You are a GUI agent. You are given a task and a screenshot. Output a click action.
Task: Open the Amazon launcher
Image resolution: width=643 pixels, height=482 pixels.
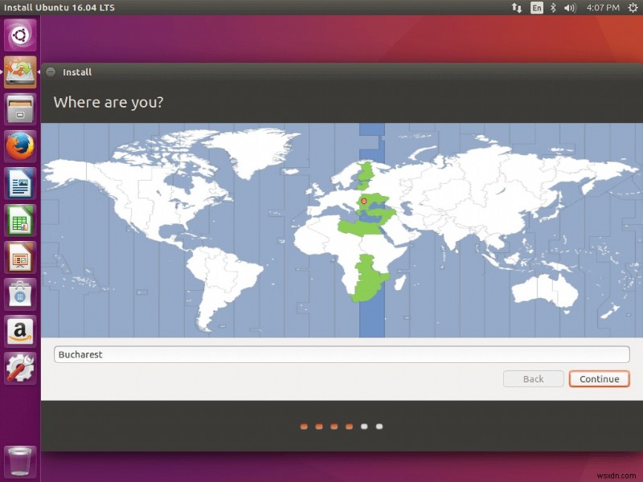click(x=19, y=331)
